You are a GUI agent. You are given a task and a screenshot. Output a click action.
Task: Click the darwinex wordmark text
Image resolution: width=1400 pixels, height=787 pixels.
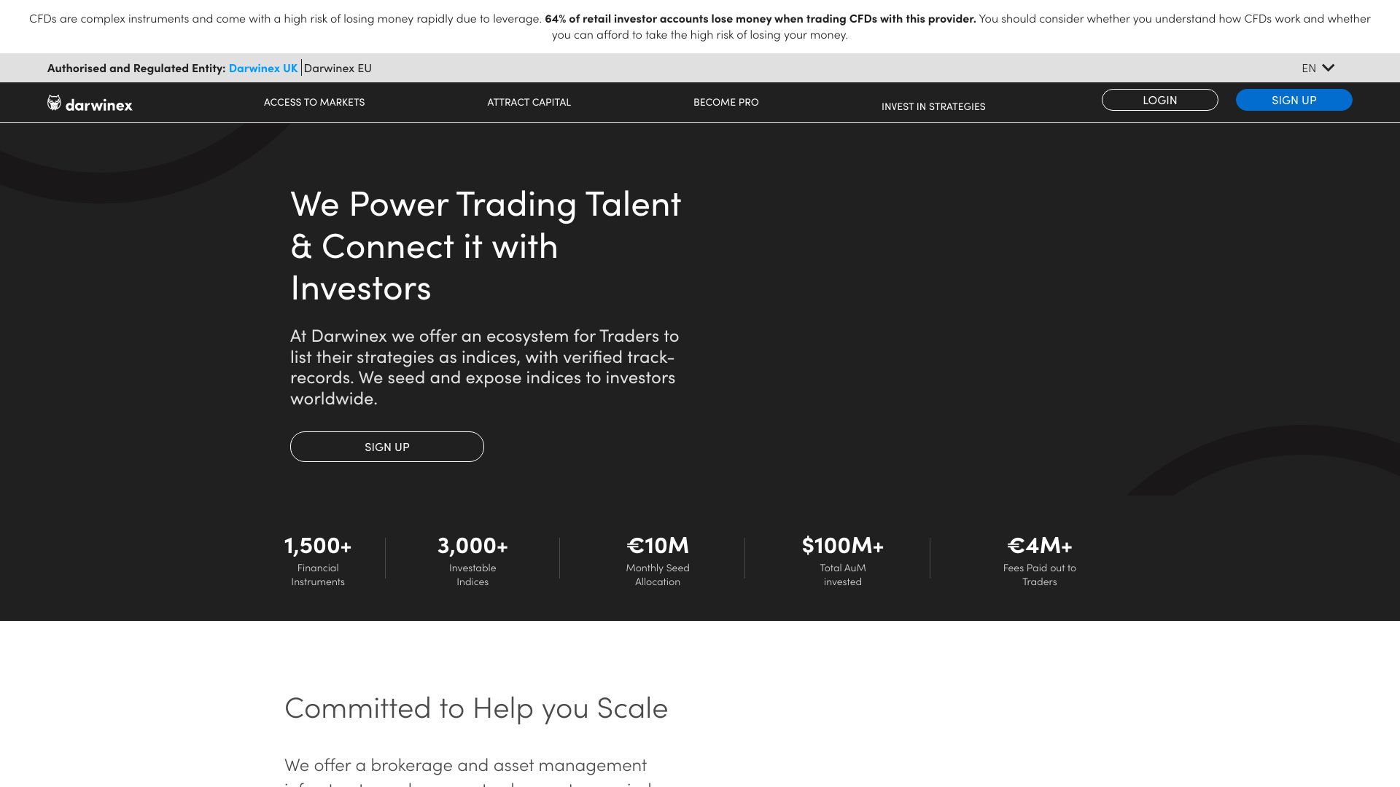pyautogui.click(x=99, y=105)
